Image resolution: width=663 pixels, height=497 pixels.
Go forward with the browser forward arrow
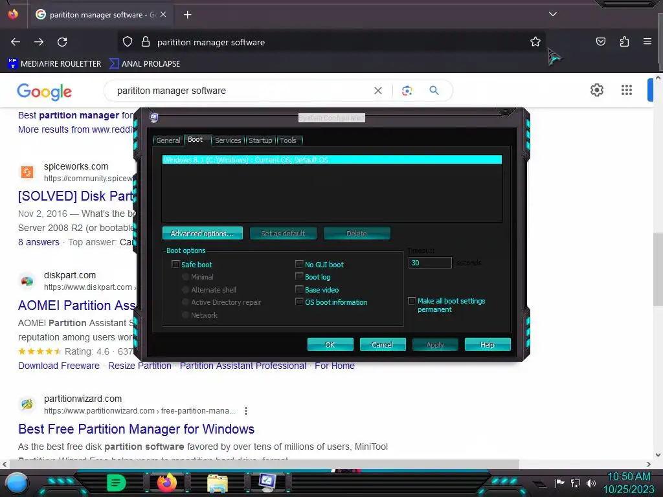click(39, 42)
